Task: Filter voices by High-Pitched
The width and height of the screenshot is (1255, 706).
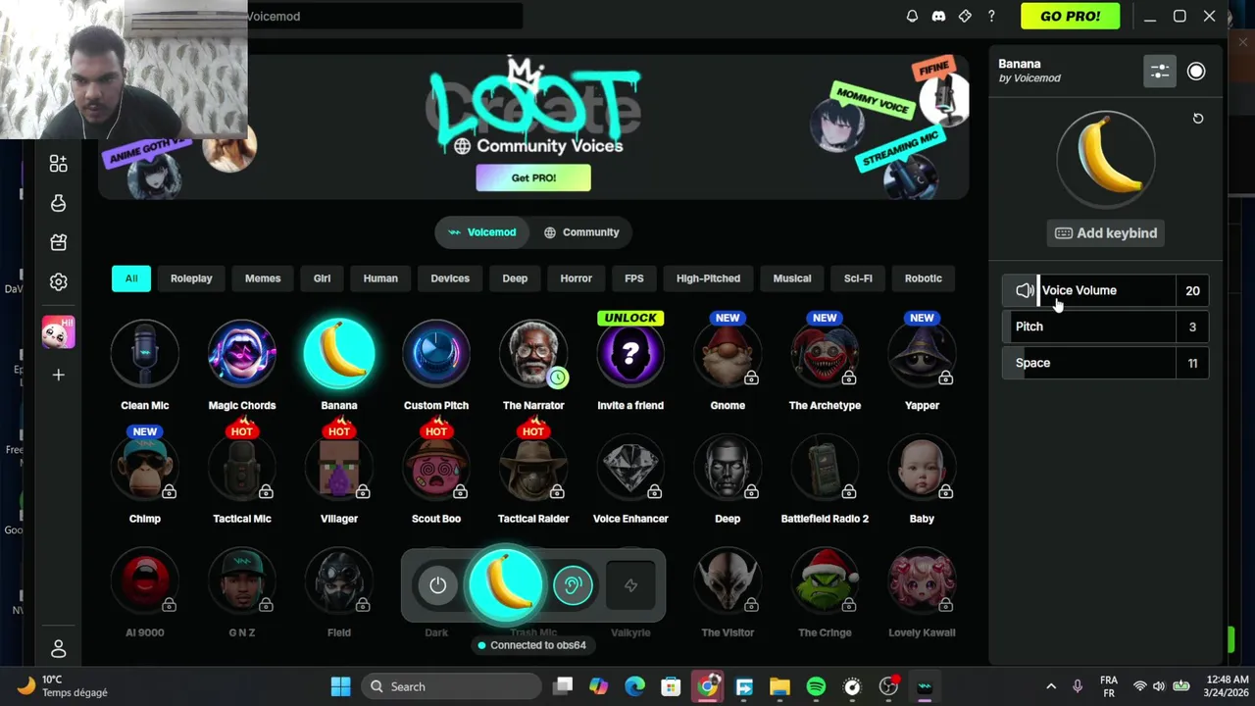Action: tap(708, 278)
